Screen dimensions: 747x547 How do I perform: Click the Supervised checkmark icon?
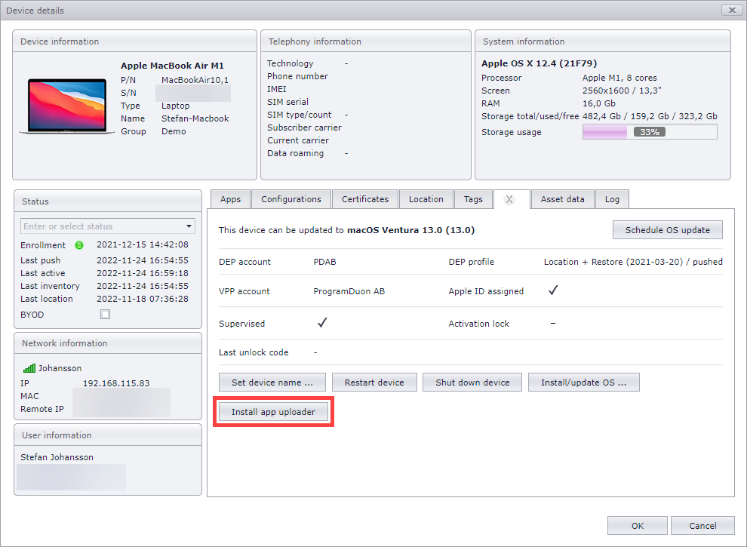click(322, 323)
